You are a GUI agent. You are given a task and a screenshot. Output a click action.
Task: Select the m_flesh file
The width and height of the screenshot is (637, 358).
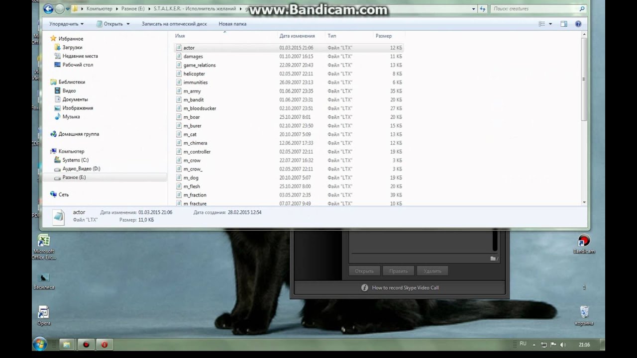coord(192,186)
